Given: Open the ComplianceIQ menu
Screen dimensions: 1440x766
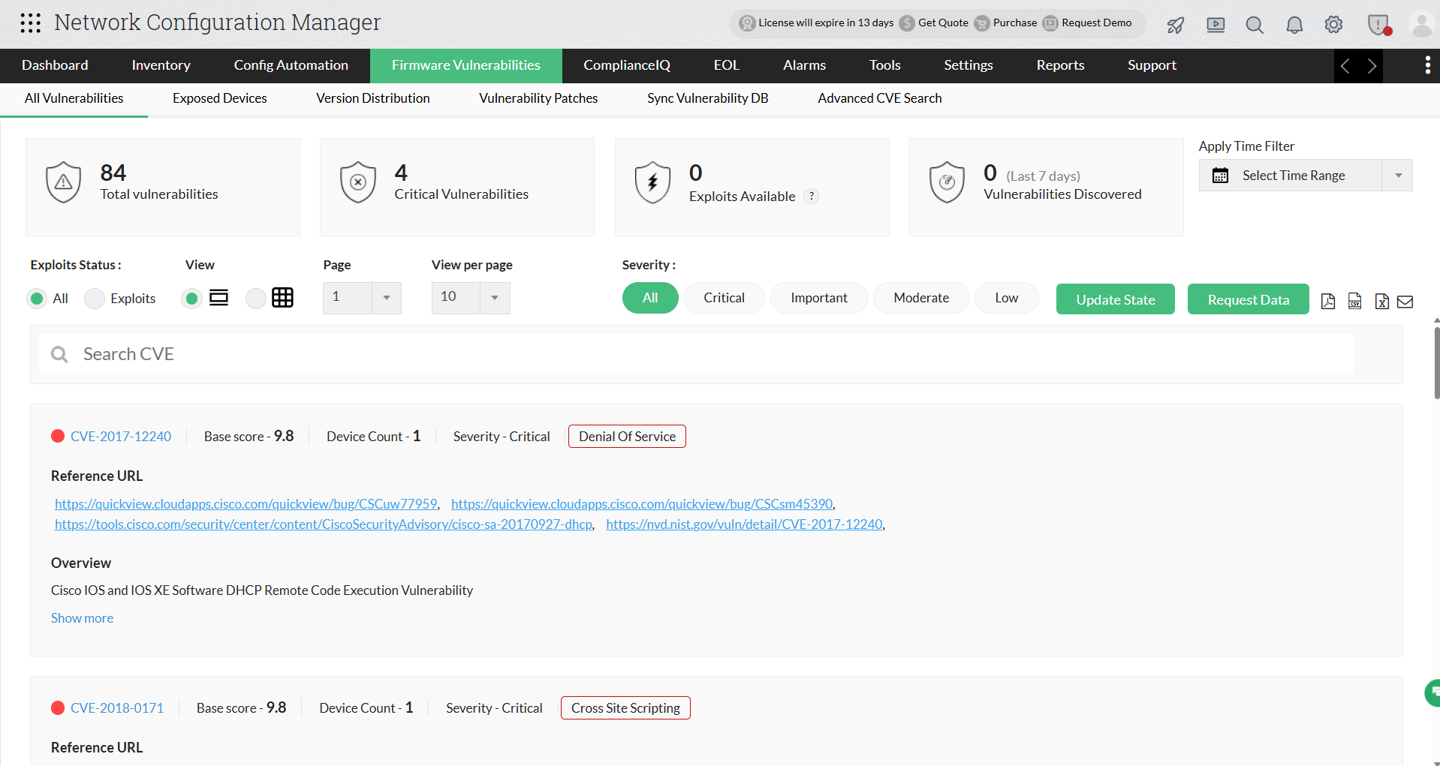Looking at the screenshot, I should pos(627,65).
